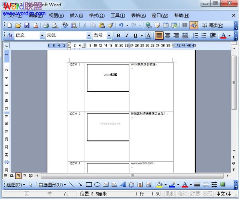
Task: Toggle align right
Action: pyautogui.click(x=176, y=35)
